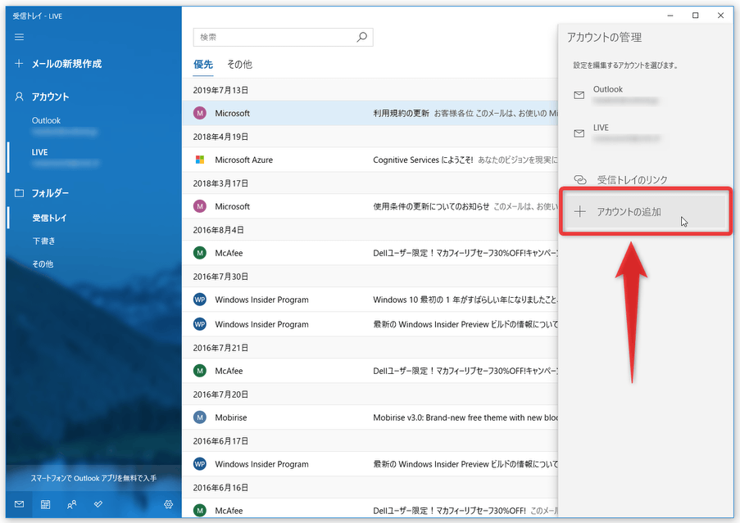
Task: Open the Mobirise v3.0 email
Action: [370, 417]
